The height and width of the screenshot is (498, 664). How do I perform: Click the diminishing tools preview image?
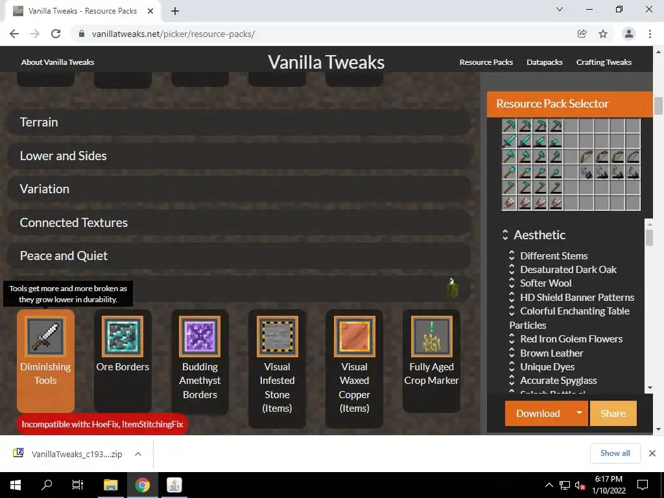tap(571, 164)
